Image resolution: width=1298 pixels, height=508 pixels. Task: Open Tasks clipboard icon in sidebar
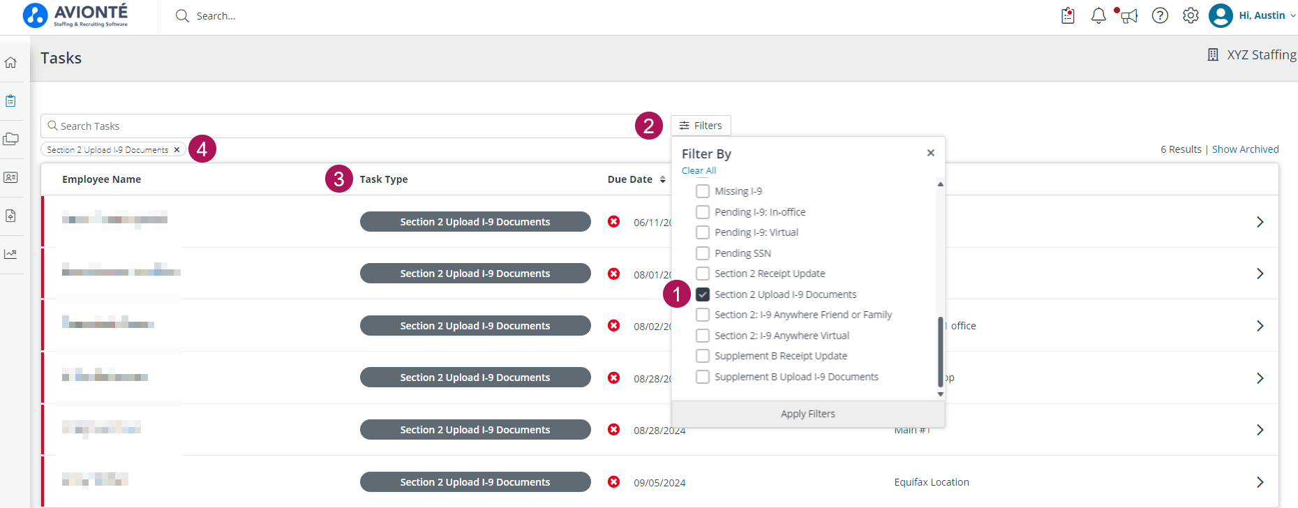[x=10, y=100]
